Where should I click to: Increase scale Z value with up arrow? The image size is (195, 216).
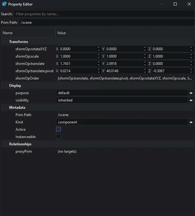pyautogui.click(x=191, y=55)
